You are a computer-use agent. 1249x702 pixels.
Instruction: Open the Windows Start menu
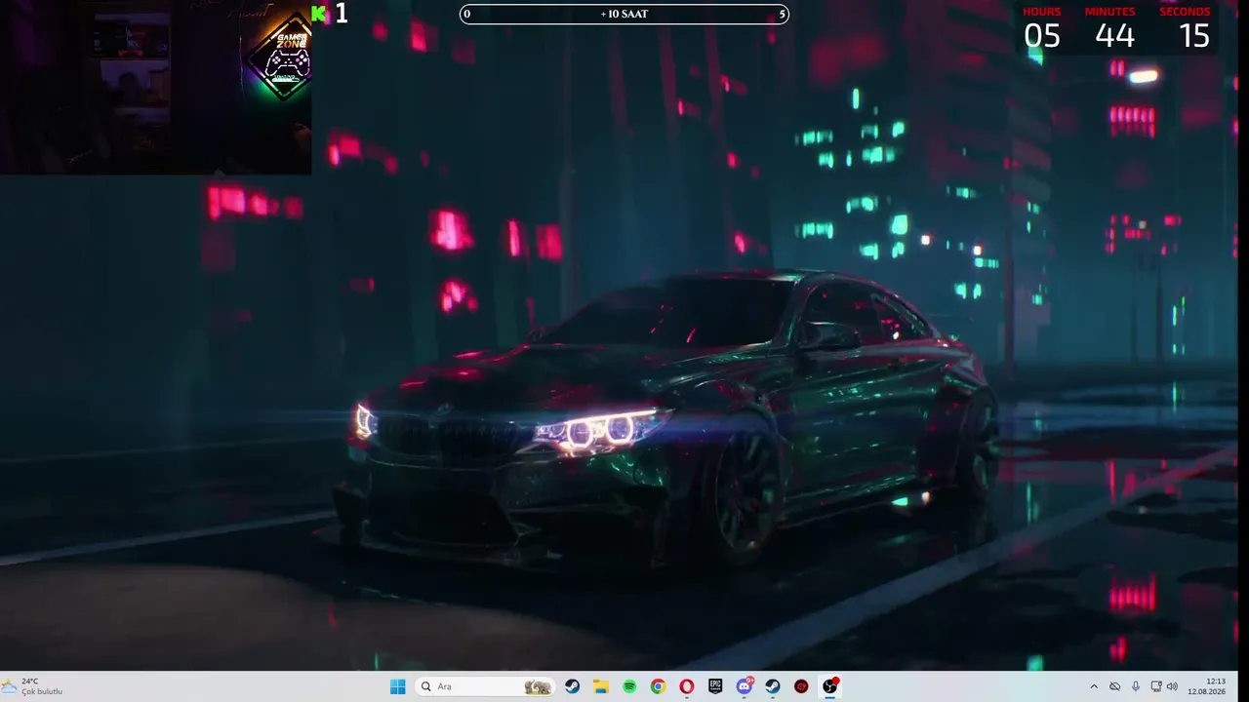coord(397,686)
